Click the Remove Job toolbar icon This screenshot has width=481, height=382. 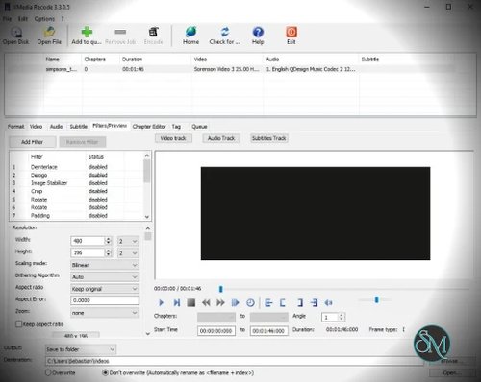click(120, 36)
